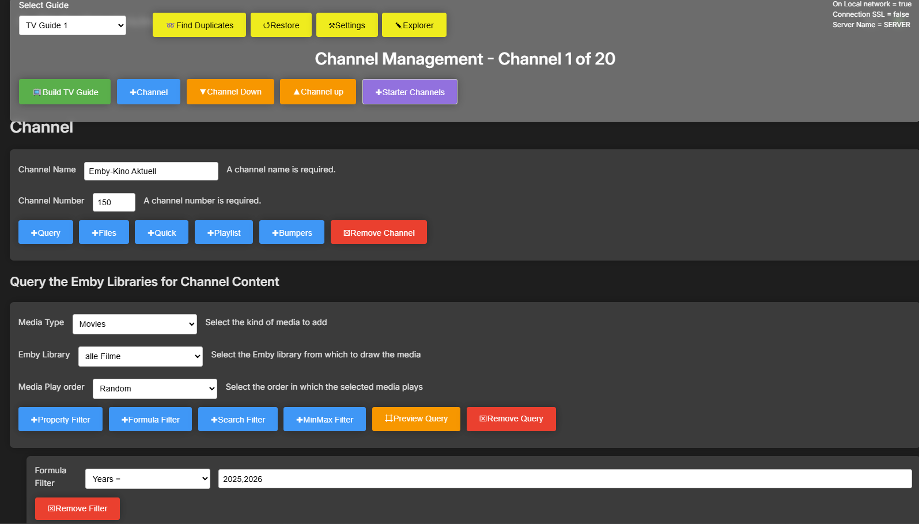Click the Restore button
This screenshot has width=919, height=524.
281,25
